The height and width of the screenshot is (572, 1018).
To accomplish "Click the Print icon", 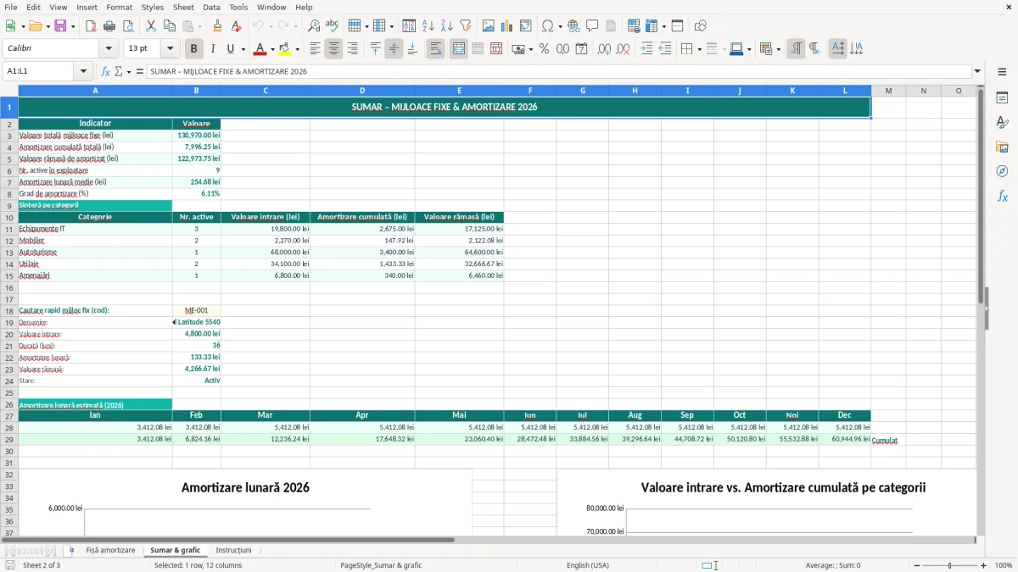I will (x=109, y=26).
